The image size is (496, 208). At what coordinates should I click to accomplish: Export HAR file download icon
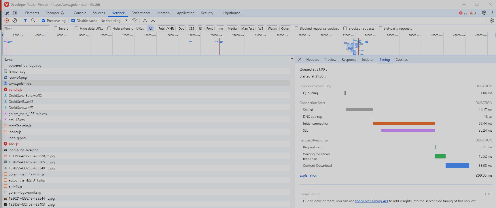point(153,20)
